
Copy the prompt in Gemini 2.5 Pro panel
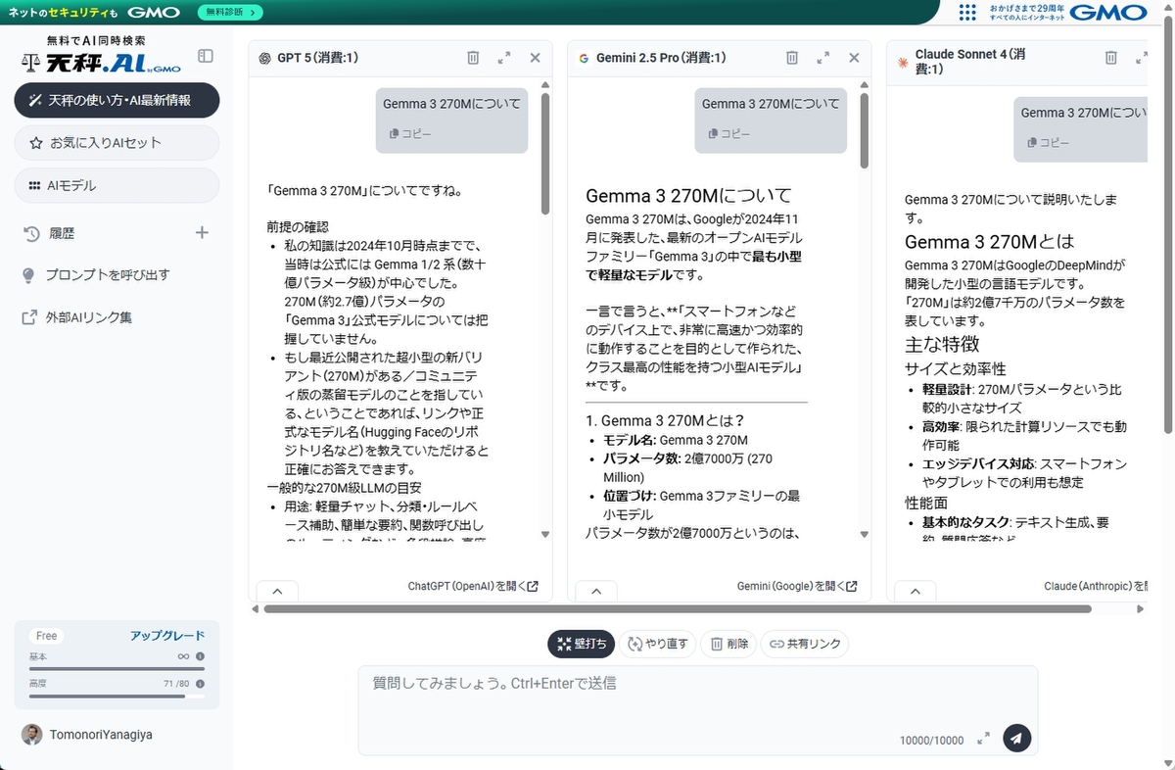tap(728, 133)
